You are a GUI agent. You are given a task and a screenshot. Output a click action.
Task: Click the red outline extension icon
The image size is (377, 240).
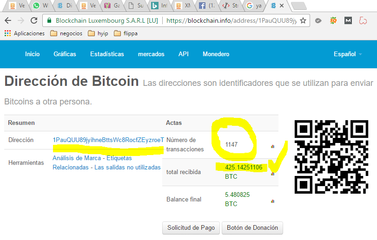[x=363, y=21]
